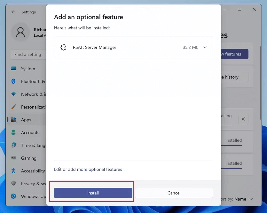
Task: Click the Install button
Action: coord(93,193)
